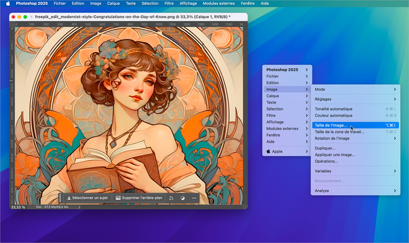Click the transform image icon in task bar
The image size is (409, 243).
(171, 198)
